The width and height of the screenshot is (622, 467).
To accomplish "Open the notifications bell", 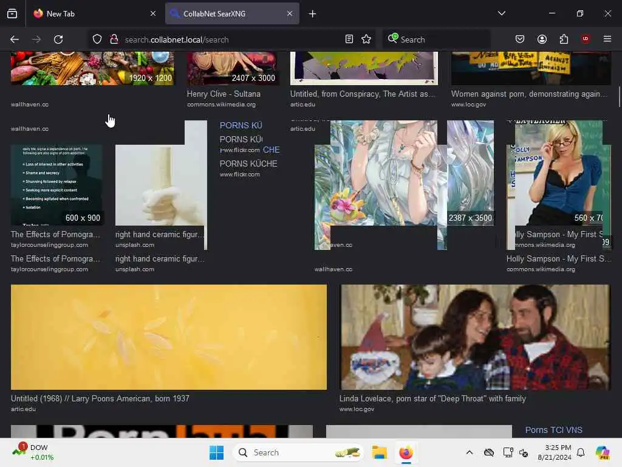I will pyautogui.click(x=581, y=452).
